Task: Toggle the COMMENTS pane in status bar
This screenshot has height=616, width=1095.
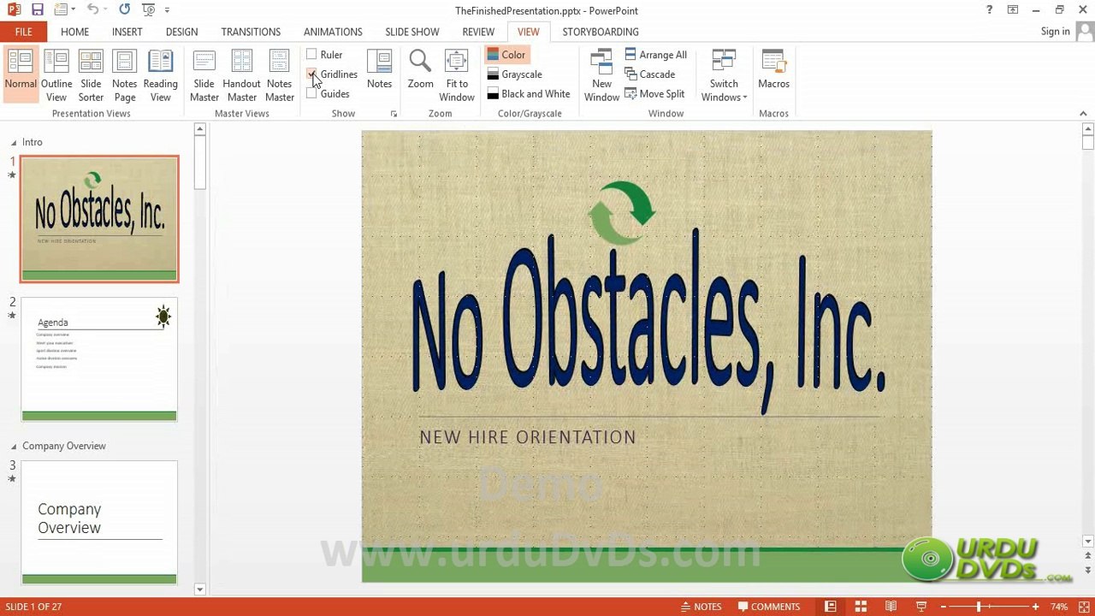Action: click(769, 607)
